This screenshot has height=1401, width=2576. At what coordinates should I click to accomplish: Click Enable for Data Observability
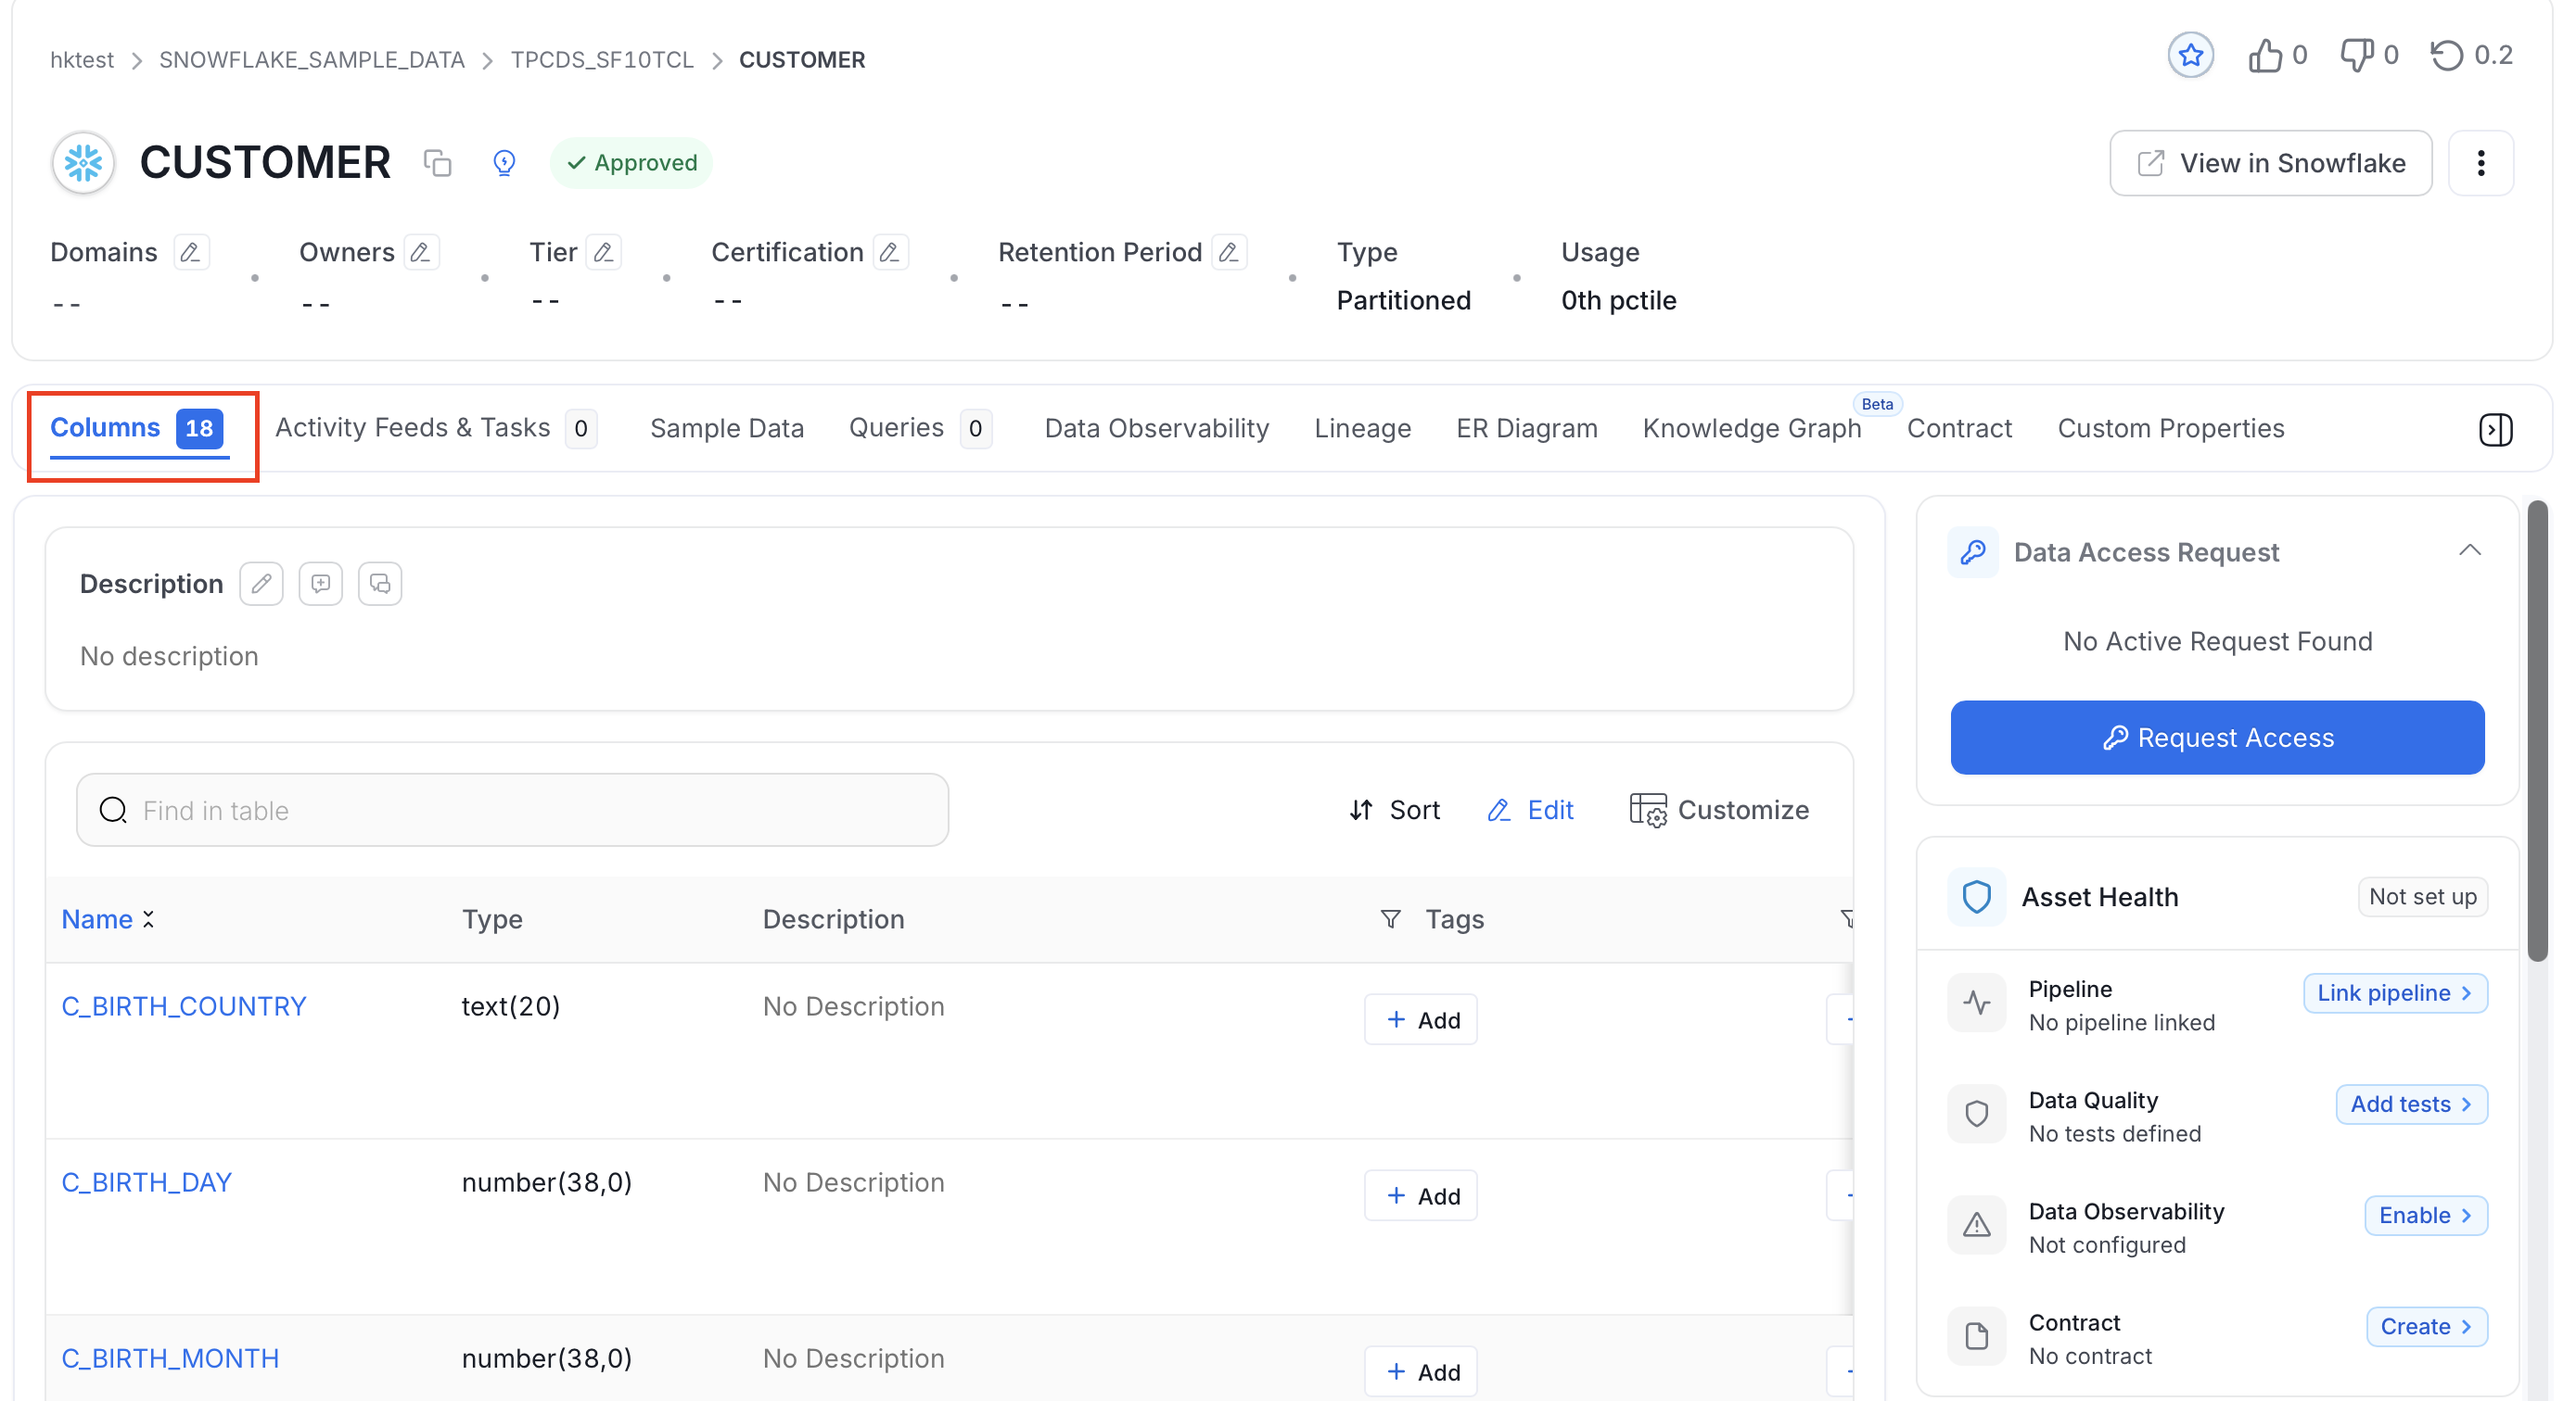[x=2425, y=1215]
